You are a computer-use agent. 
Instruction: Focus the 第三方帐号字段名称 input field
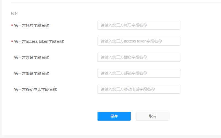pos(139,25)
